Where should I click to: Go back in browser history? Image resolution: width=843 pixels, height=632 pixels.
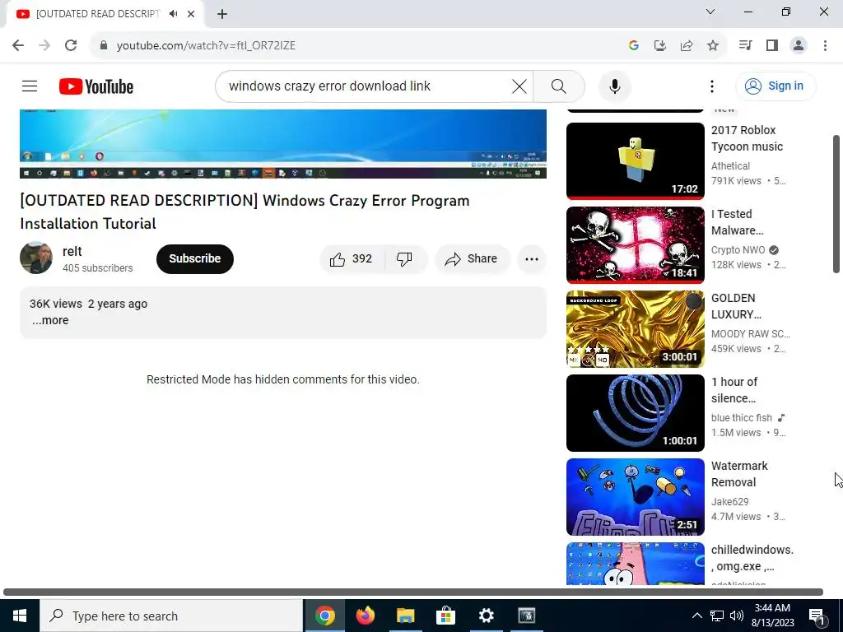(x=18, y=45)
